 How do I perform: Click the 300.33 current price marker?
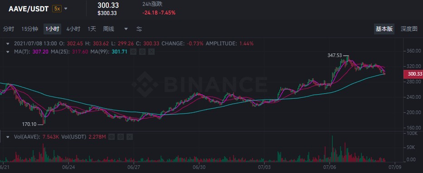(x=413, y=74)
